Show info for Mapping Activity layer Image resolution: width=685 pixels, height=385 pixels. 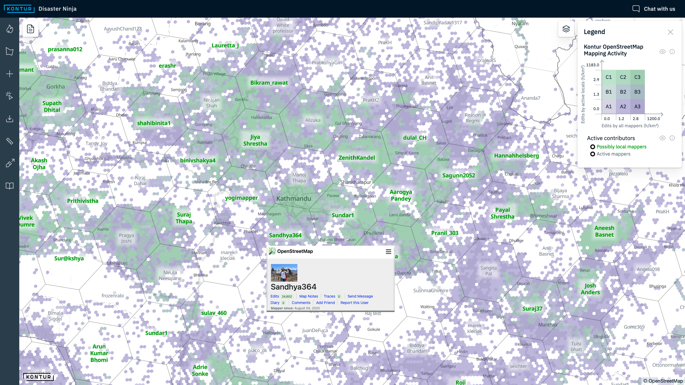coord(672,52)
